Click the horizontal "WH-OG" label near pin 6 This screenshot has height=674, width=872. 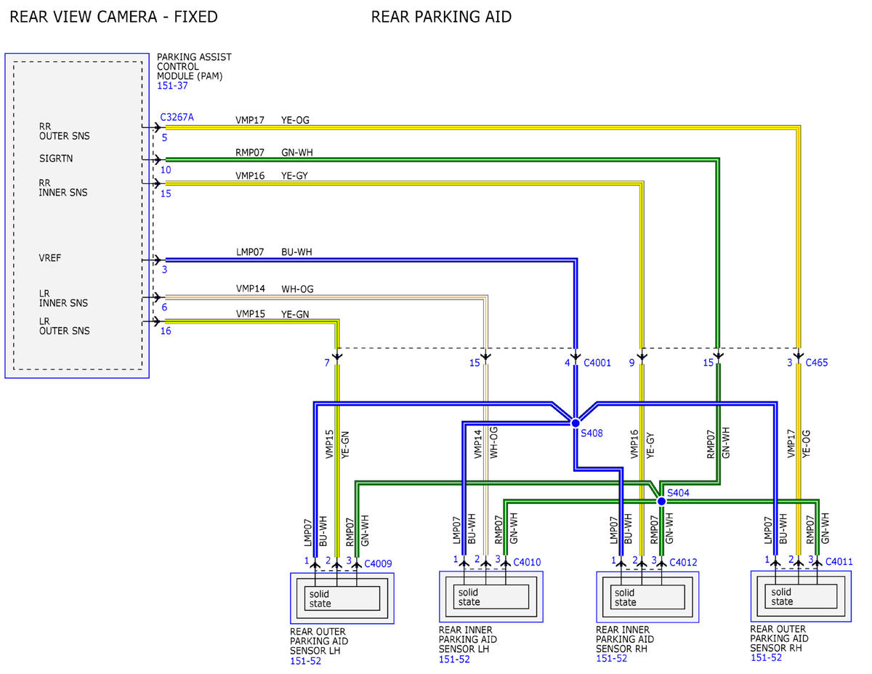(297, 289)
